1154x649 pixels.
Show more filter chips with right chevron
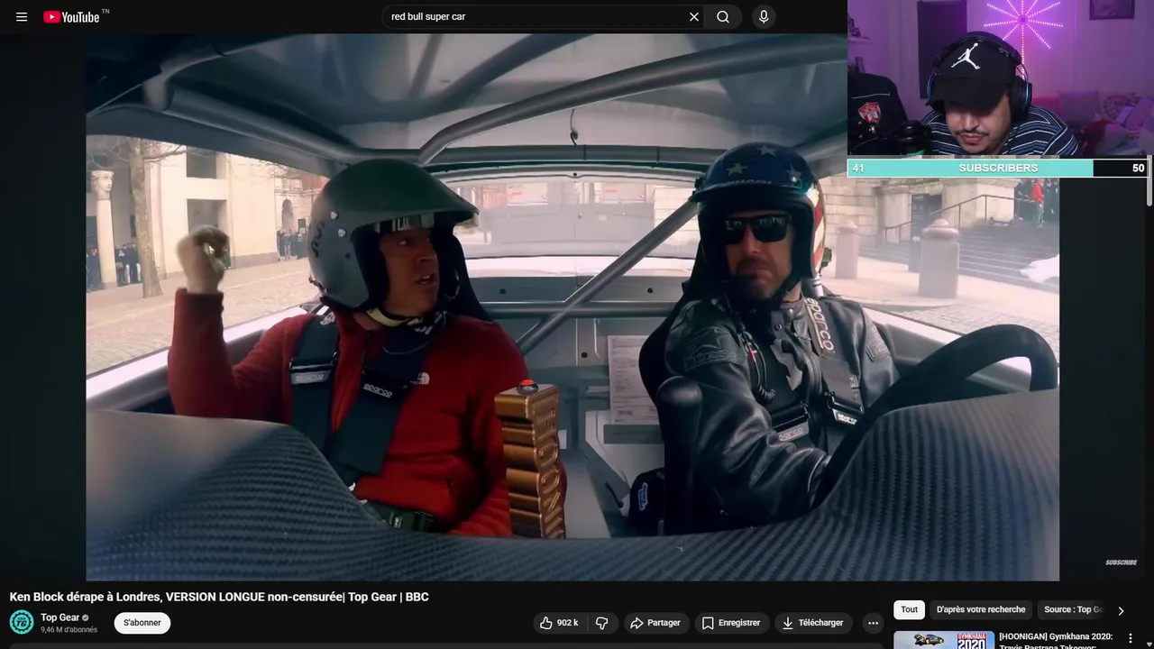(x=1121, y=610)
